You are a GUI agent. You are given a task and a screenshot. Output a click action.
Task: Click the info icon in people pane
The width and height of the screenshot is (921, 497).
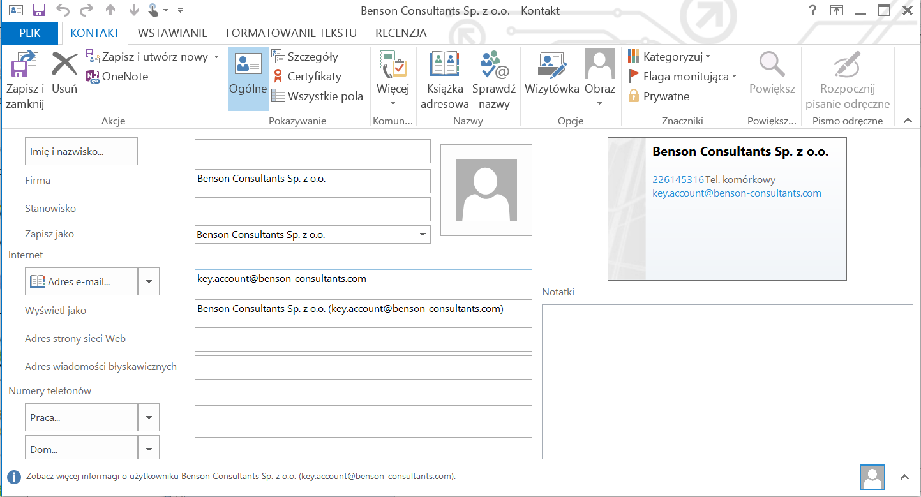coord(13,477)
